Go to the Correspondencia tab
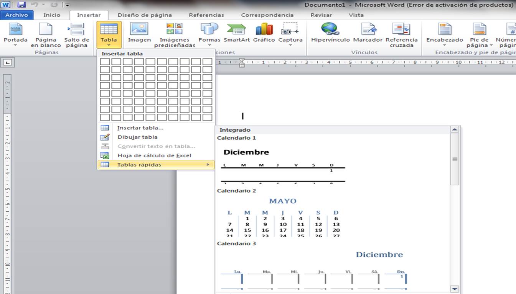Viewport: 516px width, 294px height. pyautogui.click(x=267, y=15)
